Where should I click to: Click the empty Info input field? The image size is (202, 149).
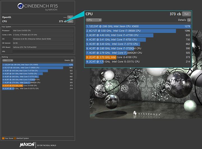pos(43,52)
